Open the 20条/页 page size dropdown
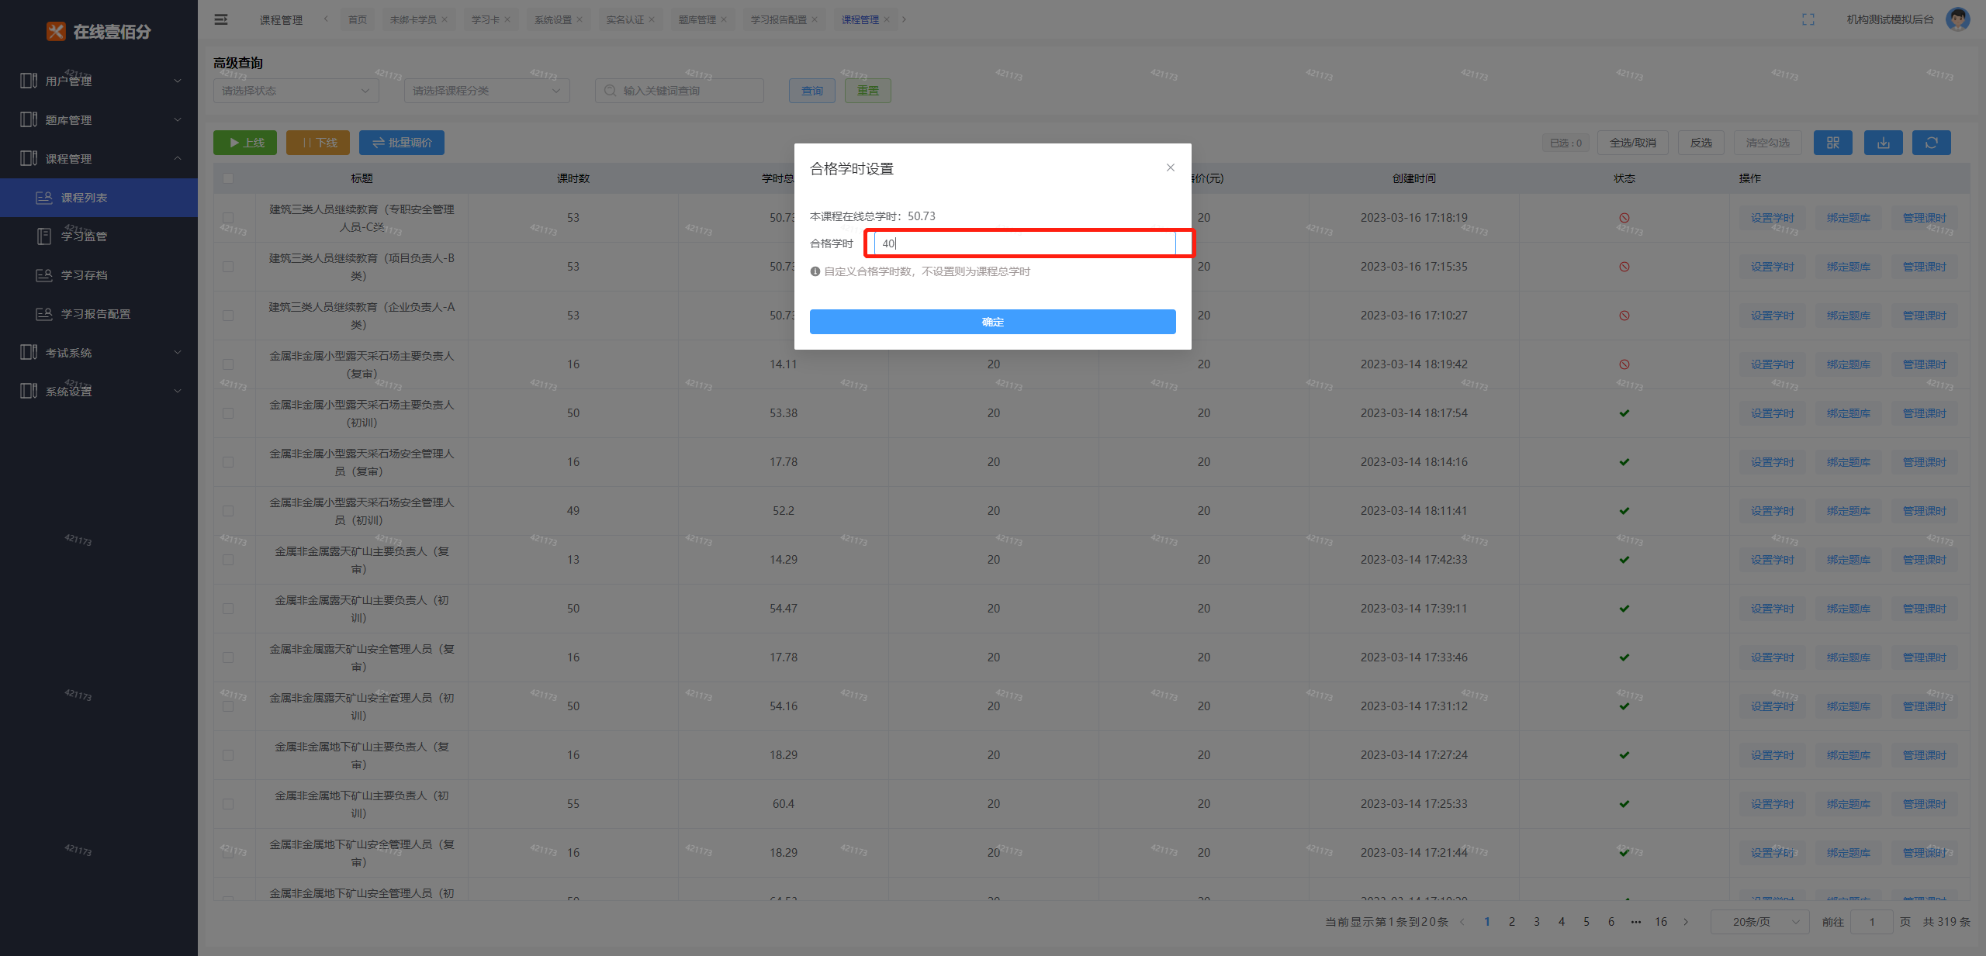1986x956 pixels. 1759,922
